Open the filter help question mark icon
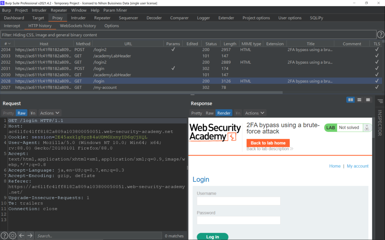This screenshot has height=240, width=385. [x=381, y=35]
